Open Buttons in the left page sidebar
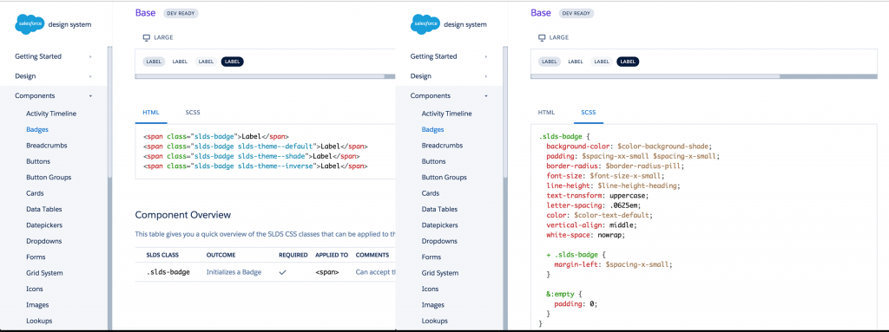Viewport: 889px width, 332px height. (38, 161)
